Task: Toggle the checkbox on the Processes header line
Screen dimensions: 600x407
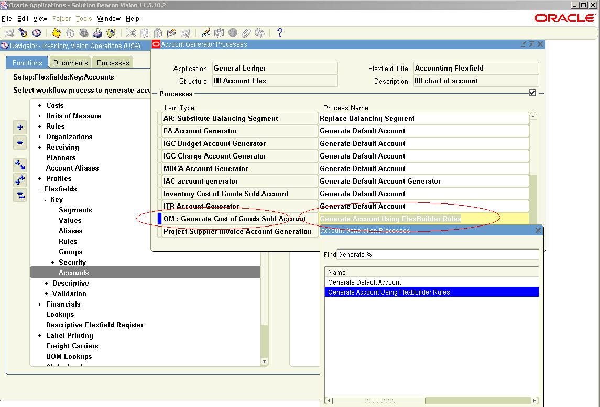Action: pyautogui.click(x=532, y=93)
